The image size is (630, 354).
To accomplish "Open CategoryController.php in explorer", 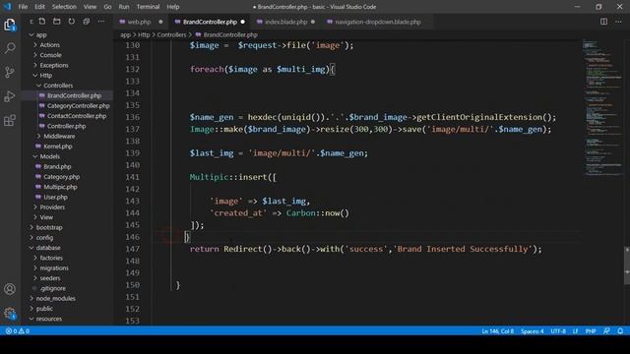I will click(x=79, y=106).
